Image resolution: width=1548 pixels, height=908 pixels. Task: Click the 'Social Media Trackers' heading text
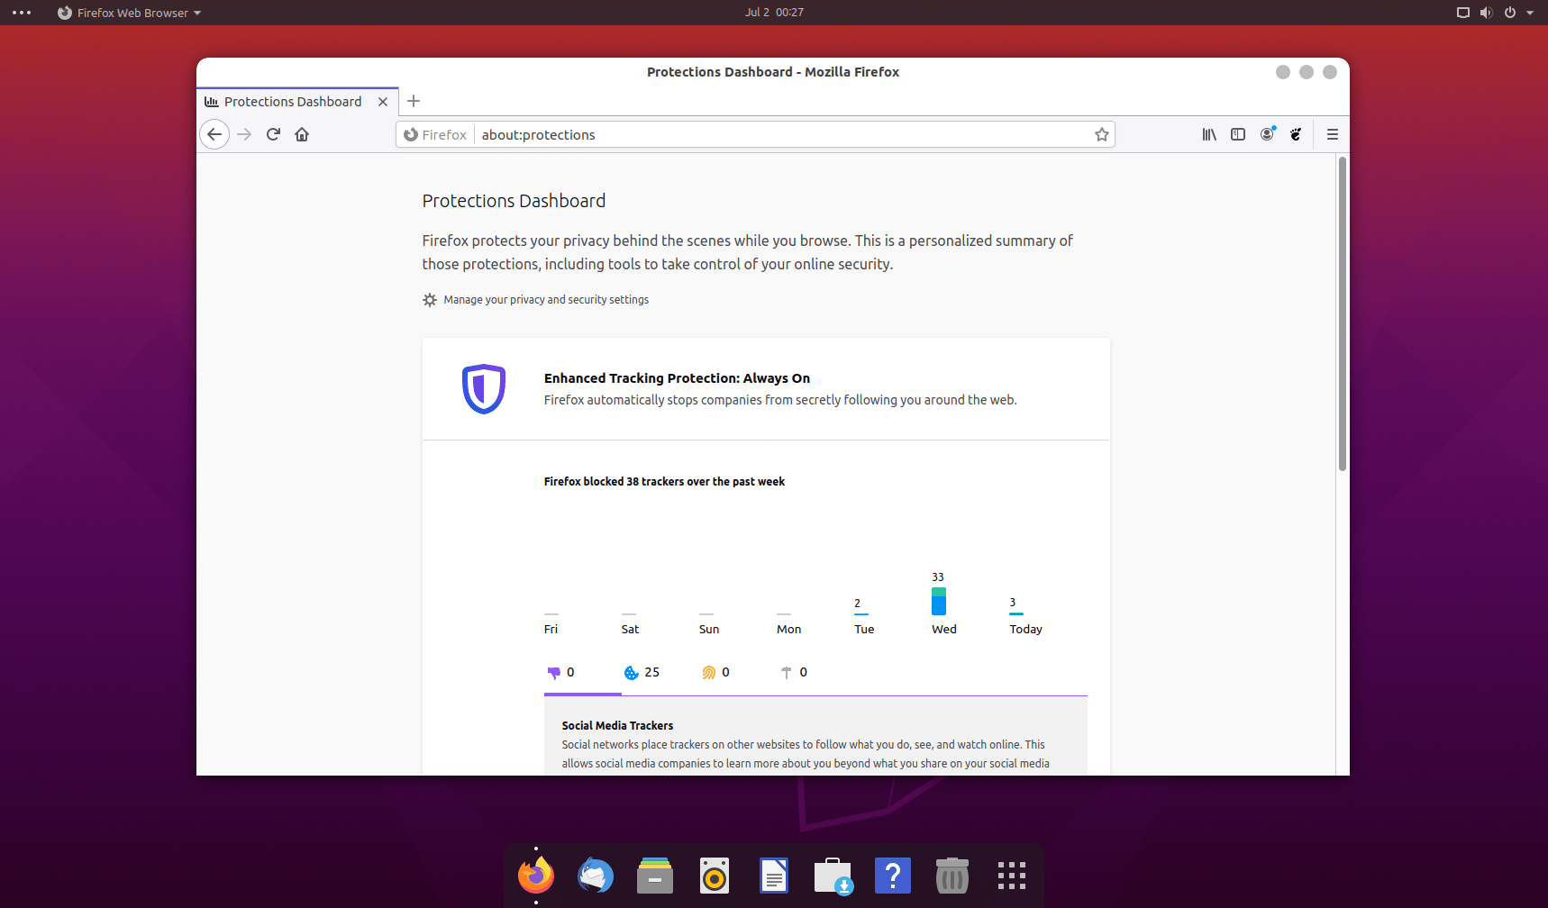point(617,725)
